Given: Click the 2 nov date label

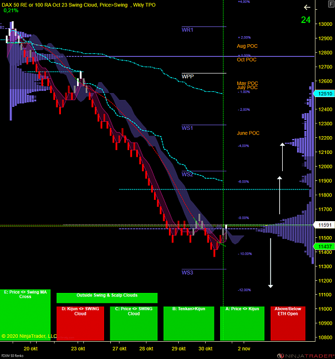Looking at the screenshot, I should click(x=244, y=349).
